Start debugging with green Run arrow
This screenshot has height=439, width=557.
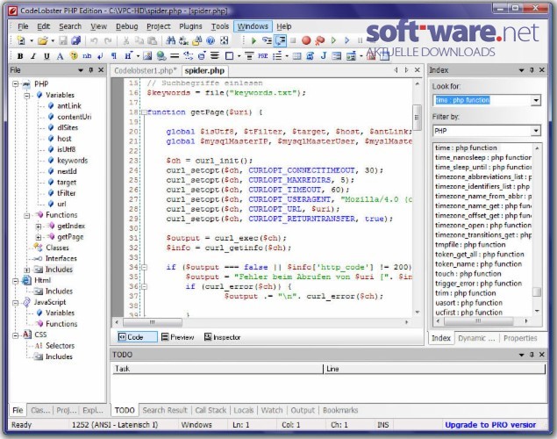254,41
